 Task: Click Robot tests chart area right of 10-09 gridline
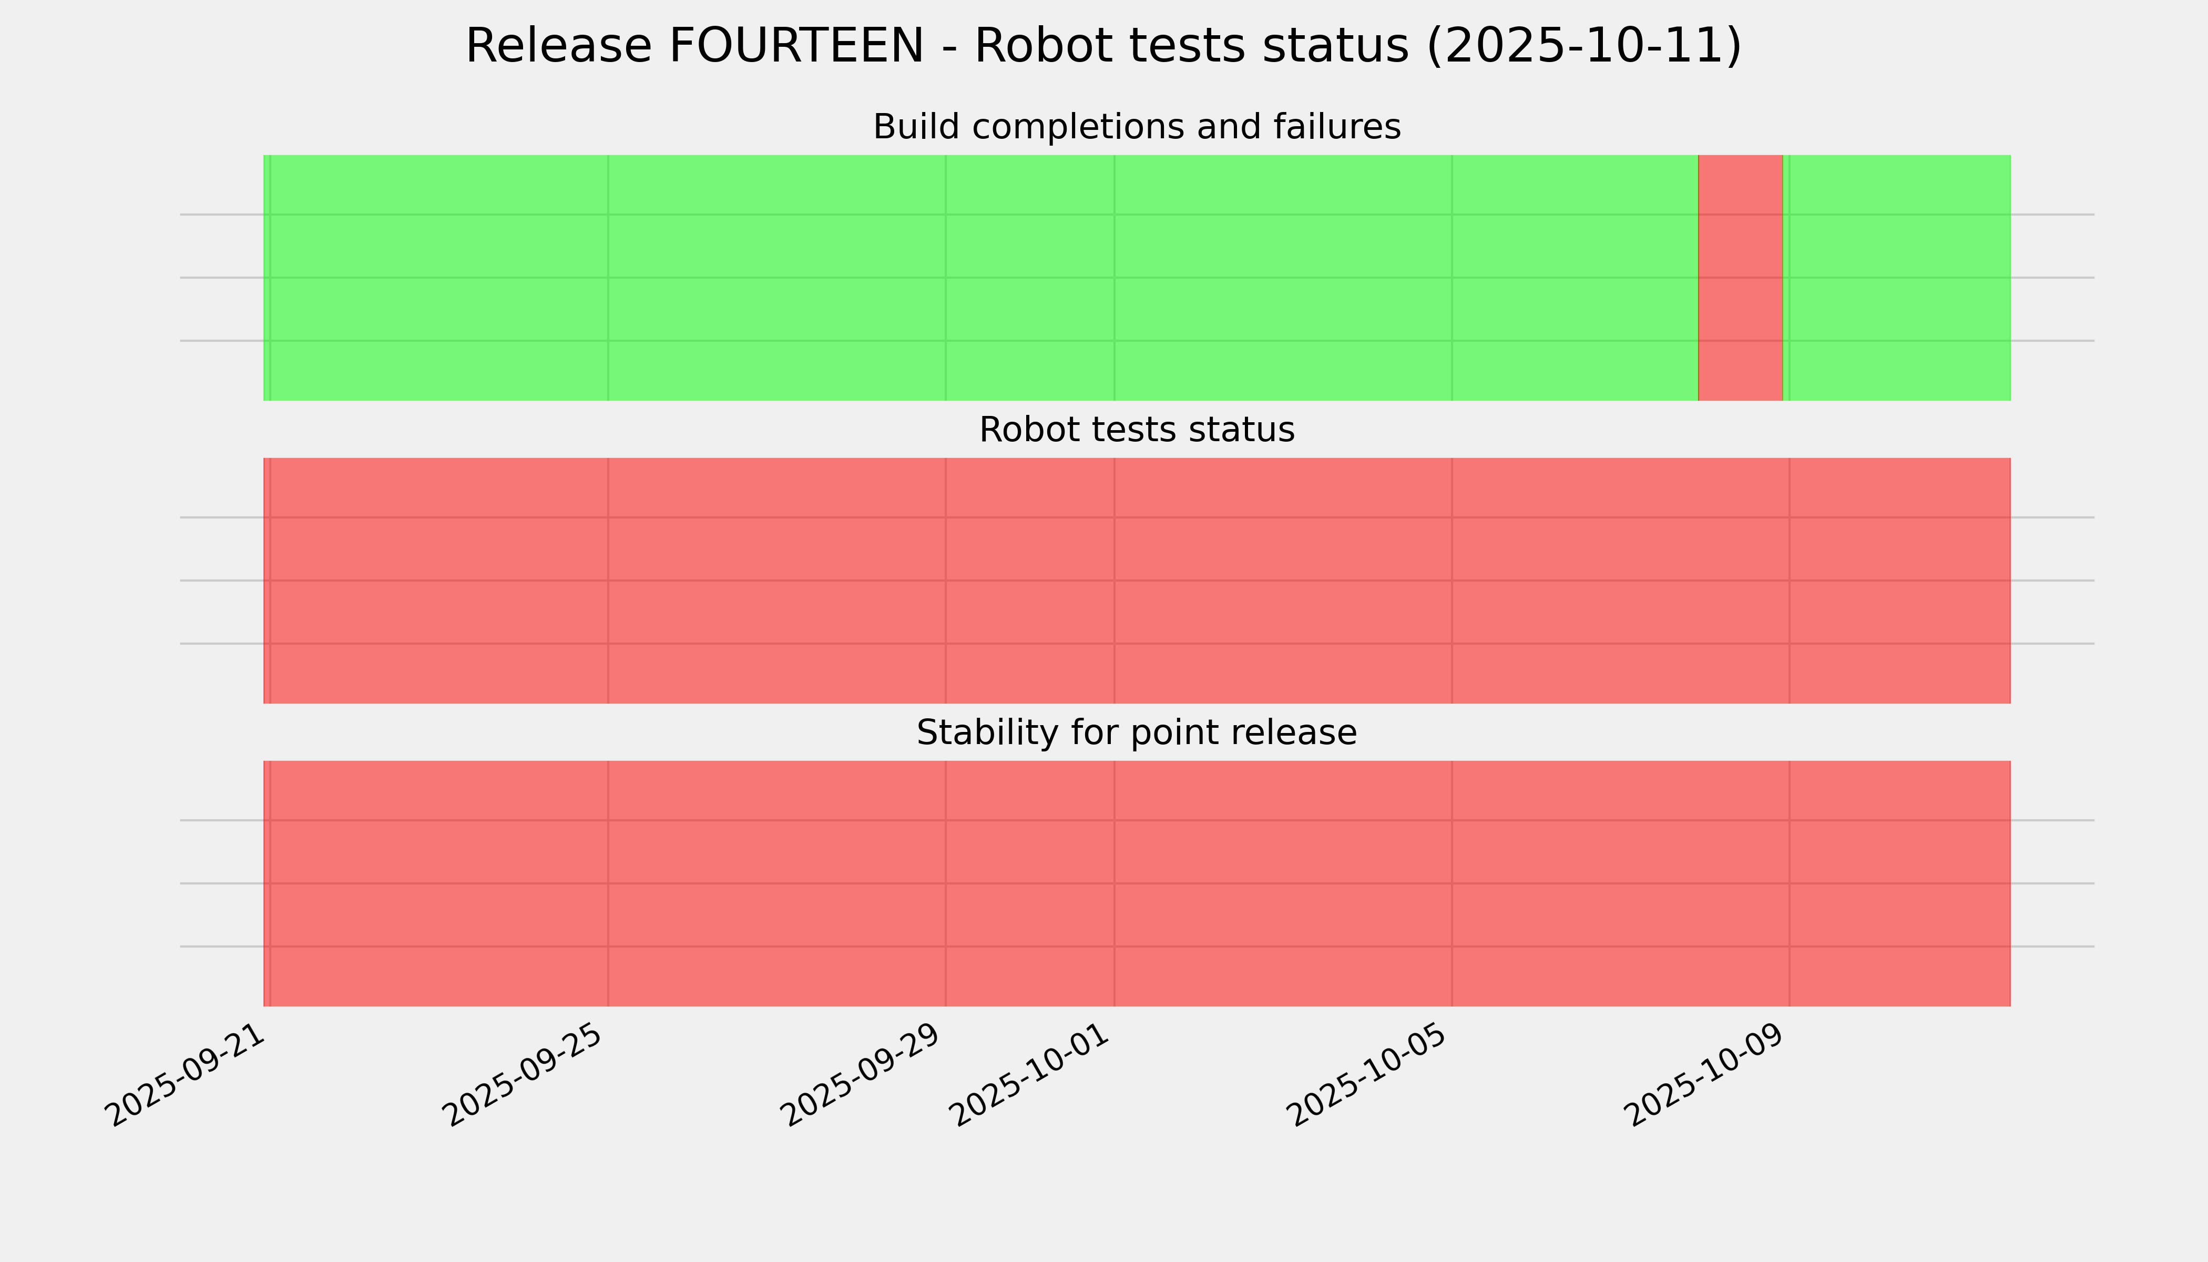pyautogui.click(x=1898, y=581)
